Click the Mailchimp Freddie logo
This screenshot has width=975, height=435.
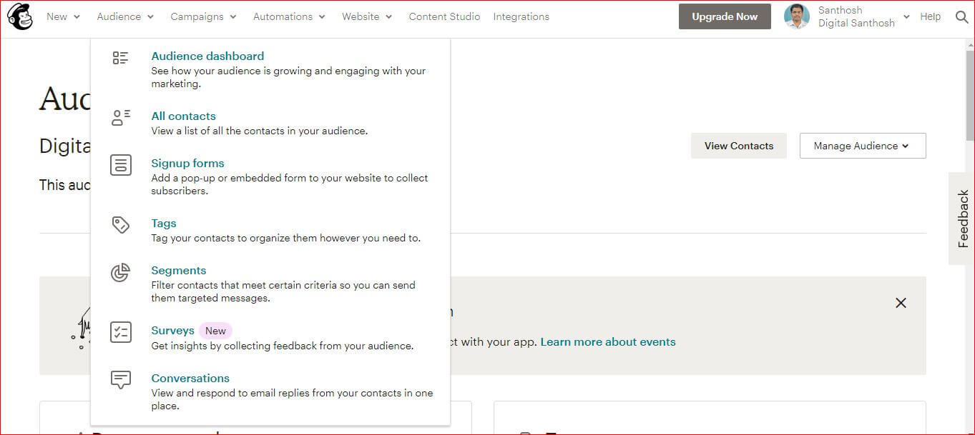(20, 16)
